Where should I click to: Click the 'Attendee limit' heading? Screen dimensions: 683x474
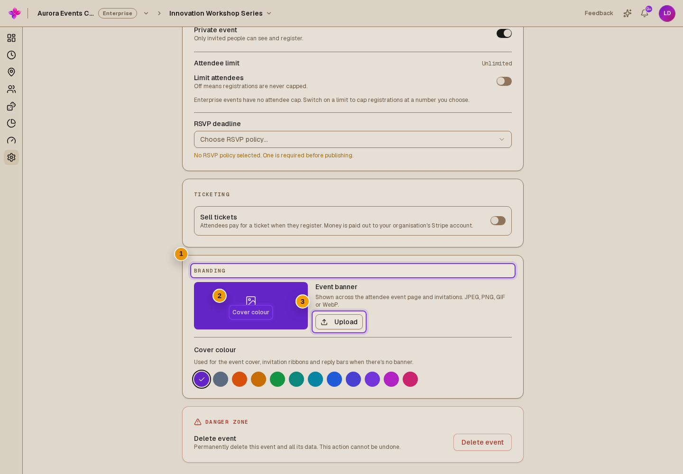coord(217,63)
